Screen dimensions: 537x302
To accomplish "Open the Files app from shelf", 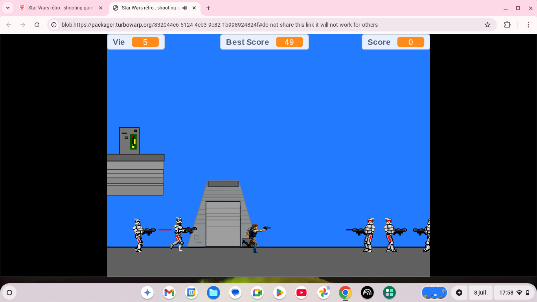I will [x=213, y=293].
